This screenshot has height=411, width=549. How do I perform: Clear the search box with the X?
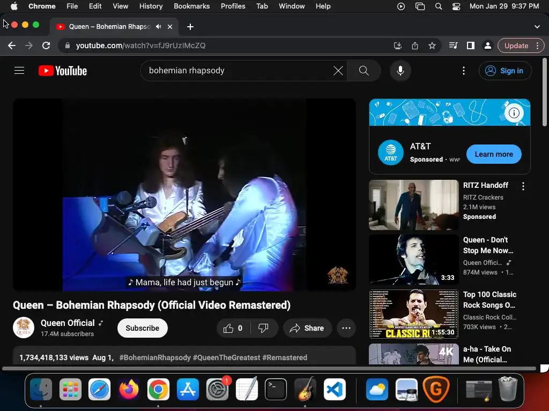tap(338, 71)
